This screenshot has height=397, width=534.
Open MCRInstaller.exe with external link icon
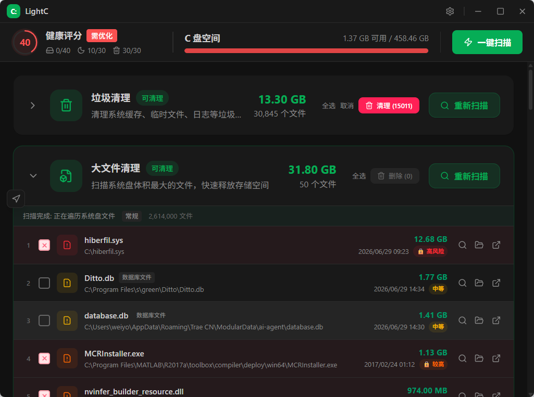pos(496,358)
